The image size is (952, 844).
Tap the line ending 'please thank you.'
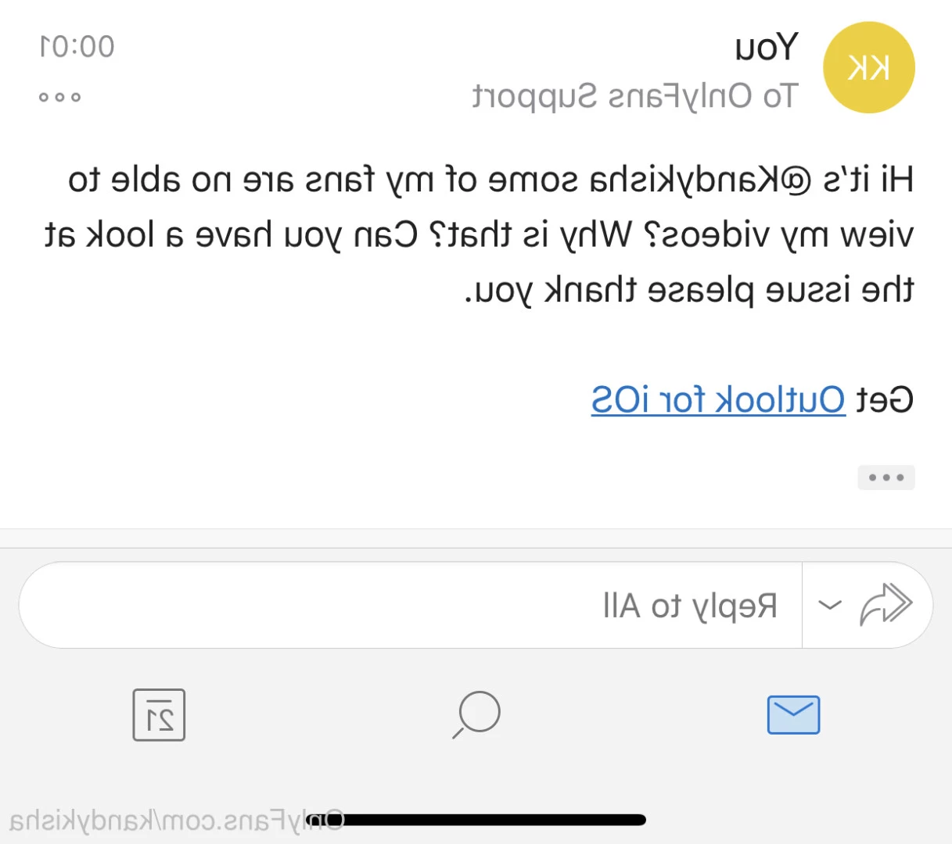[689, 291]
